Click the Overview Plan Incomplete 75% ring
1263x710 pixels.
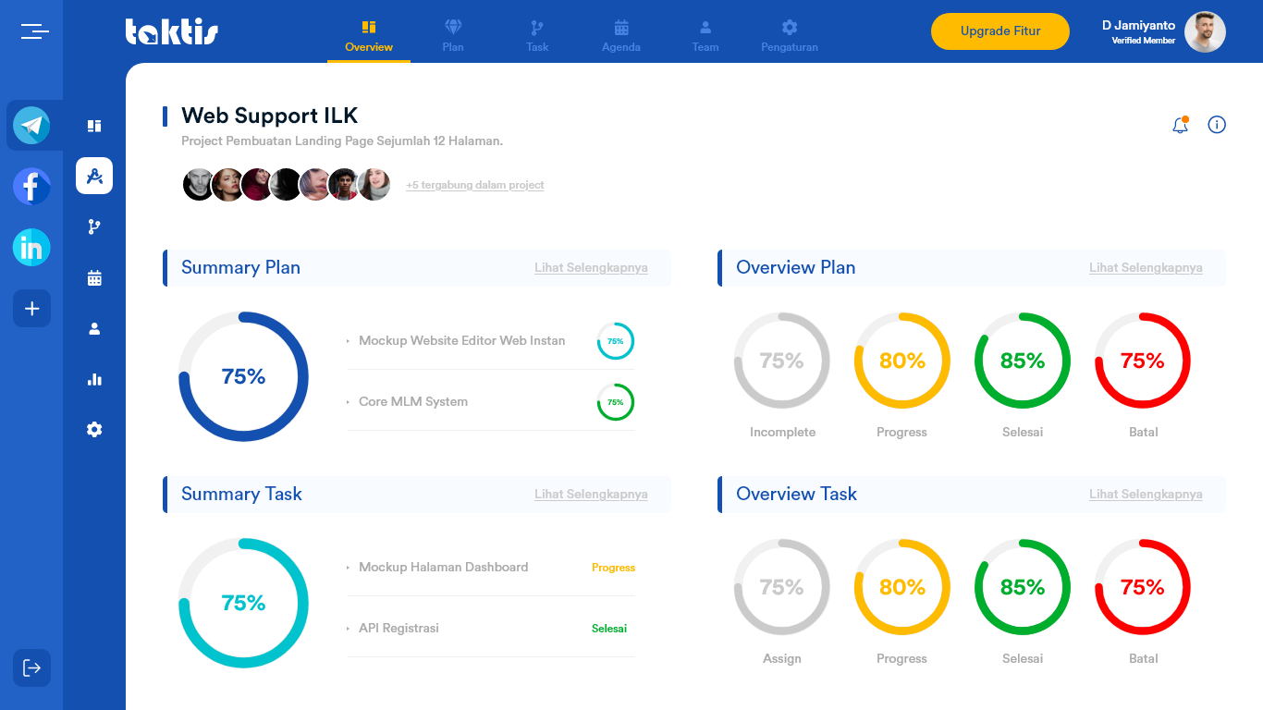tap(782, 361)
